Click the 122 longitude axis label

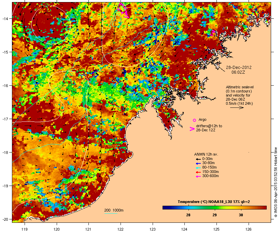(121, 229)
